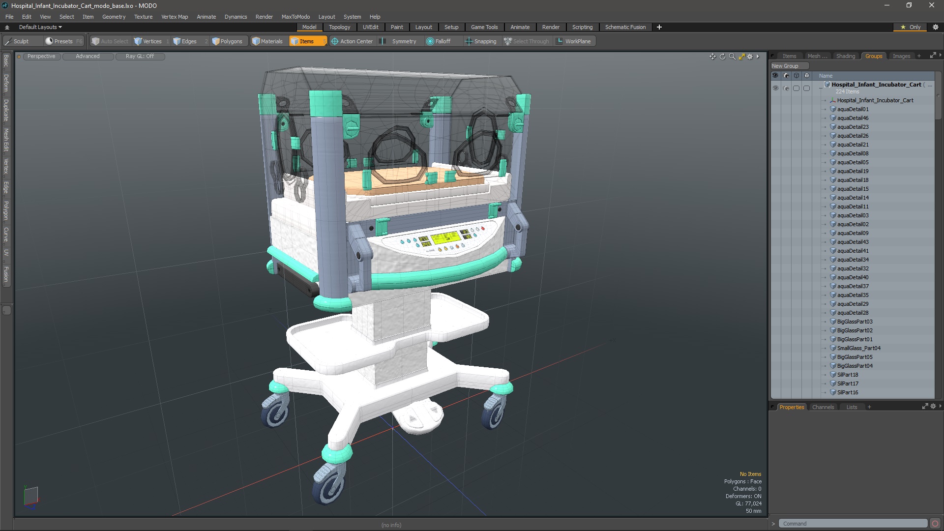Collapse the Hospital_Infant_Incubator_Cart group tree

coord(820,88)
